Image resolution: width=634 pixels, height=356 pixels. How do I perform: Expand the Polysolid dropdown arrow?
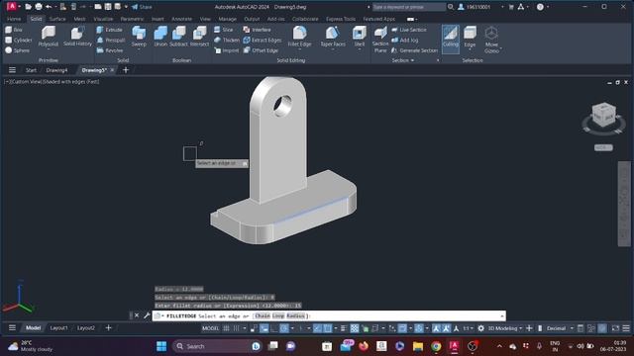49,49
